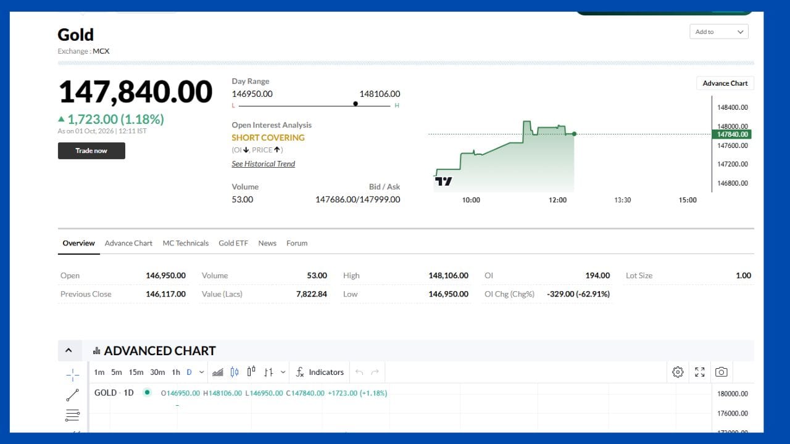Click the SHORT COVERING label
The image size is (790, 444).
(x=268, y=138)
